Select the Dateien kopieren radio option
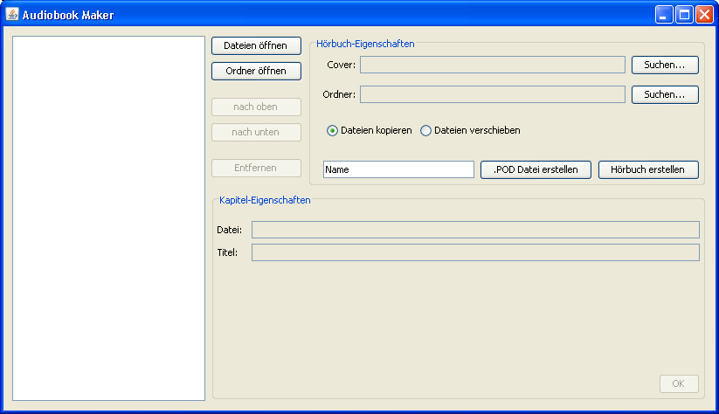 click(333, 131)
